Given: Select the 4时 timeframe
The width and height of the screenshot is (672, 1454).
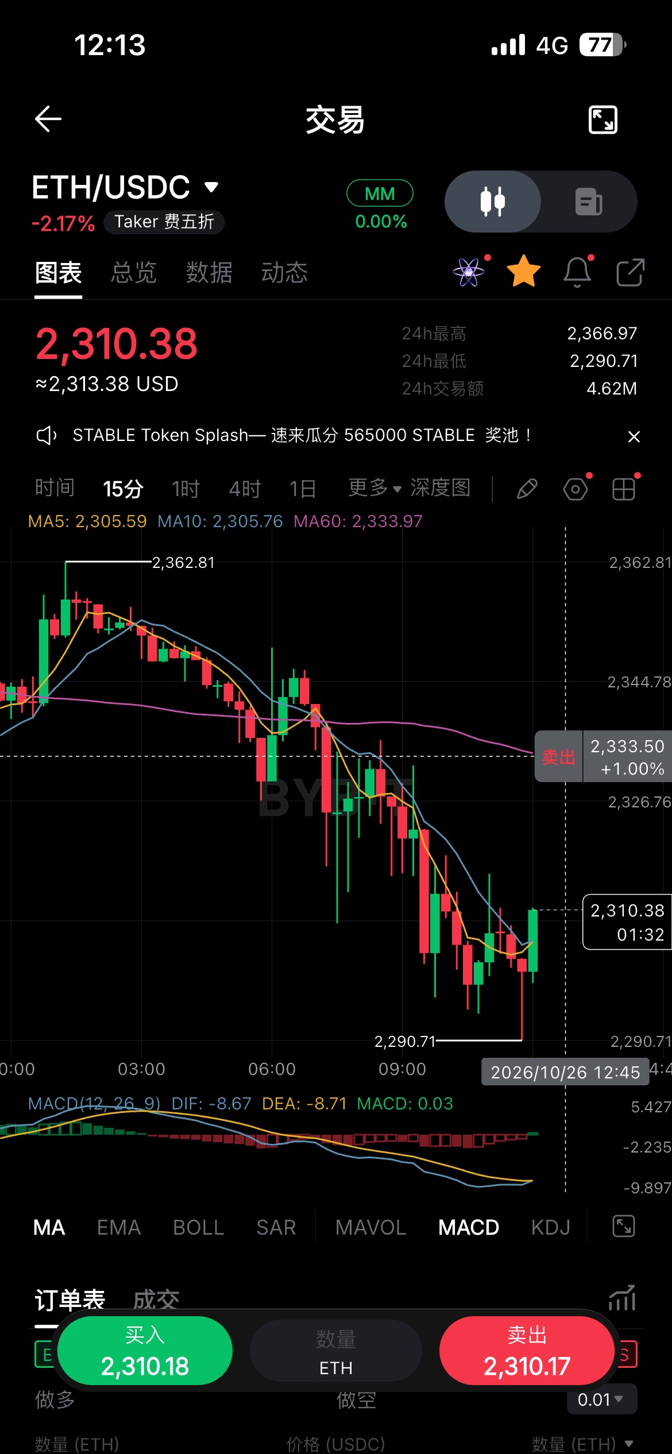Looking at the screenshot, I should pyautogui.click(x=245, y=489).
